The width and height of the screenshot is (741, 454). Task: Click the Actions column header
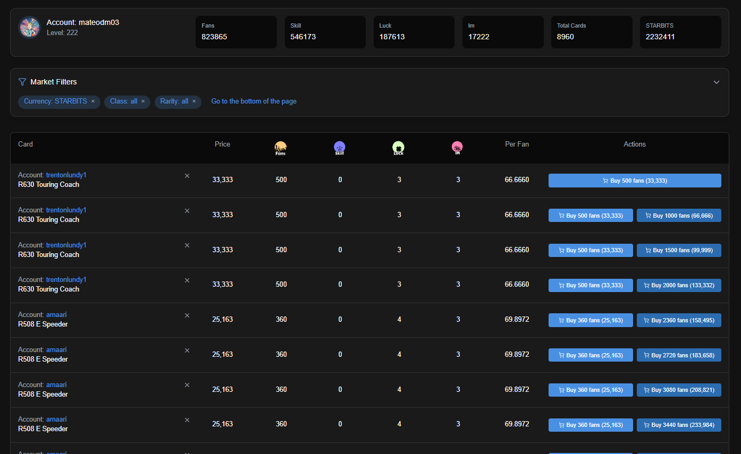point(635,144)
